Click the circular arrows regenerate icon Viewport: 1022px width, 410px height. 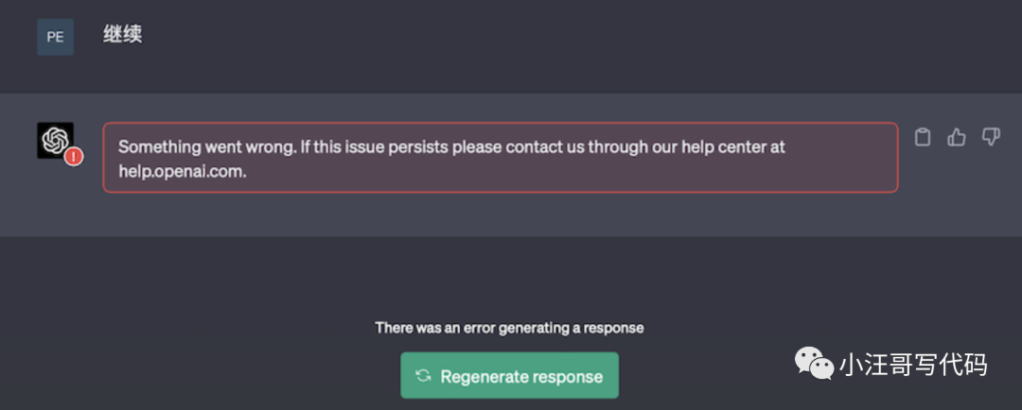[423, 376]
